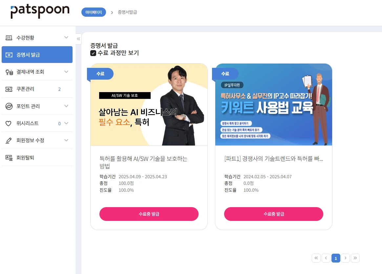
Task: Click the 수강현황 sidebar icon
Action: [x=9, y=38]
